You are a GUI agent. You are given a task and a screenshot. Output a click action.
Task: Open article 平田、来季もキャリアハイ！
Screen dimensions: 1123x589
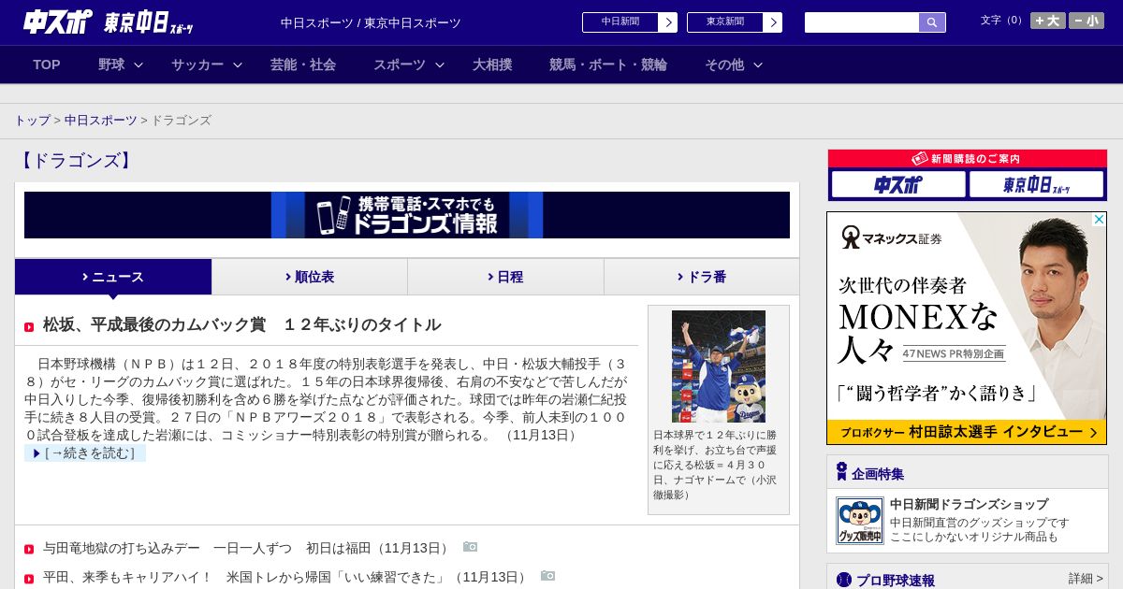[286, 577]
